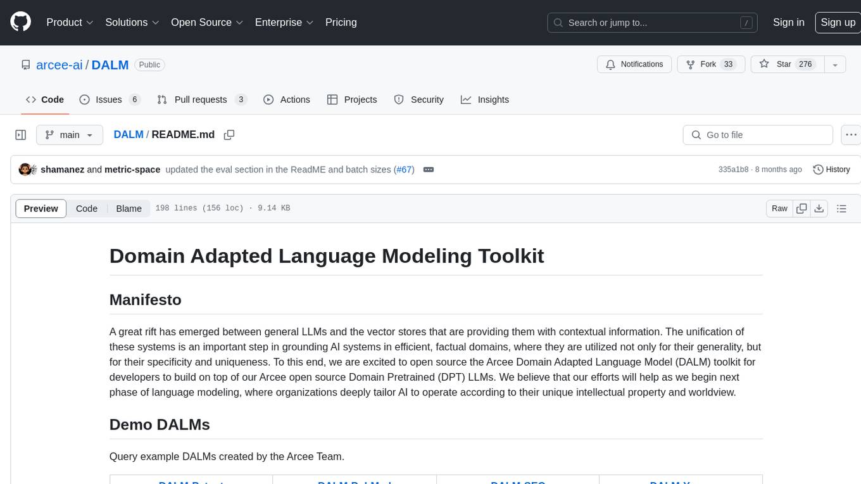Copy the README.md file path
The width and height of the screenshot is (861, 484).
pos(229,135)
